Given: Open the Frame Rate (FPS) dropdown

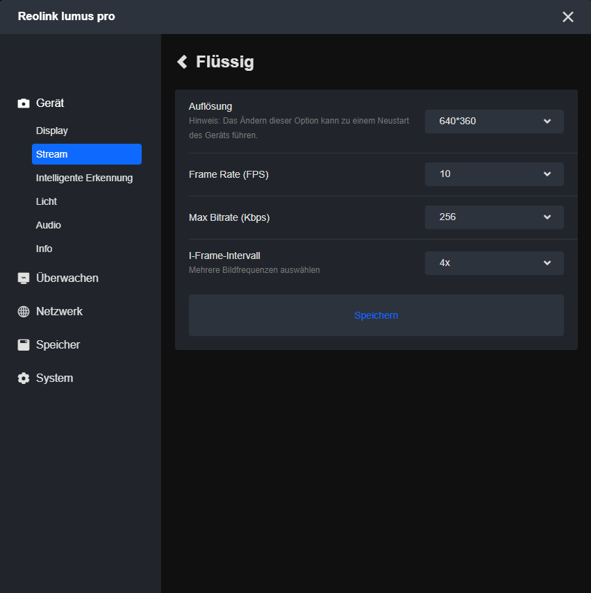Looking at the screenshot, I should (494, 174).
